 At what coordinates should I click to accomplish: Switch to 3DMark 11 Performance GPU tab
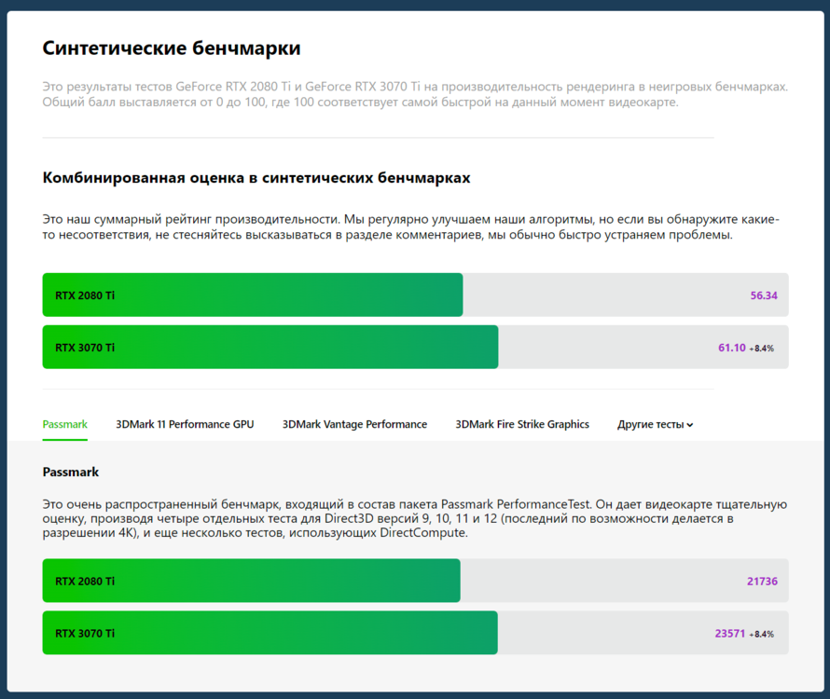click(185, 424)
